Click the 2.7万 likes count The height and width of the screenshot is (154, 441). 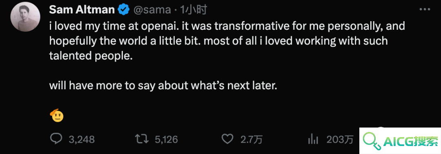[x=250, y=139]
